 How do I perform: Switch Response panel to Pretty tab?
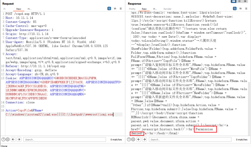(132, 9)
